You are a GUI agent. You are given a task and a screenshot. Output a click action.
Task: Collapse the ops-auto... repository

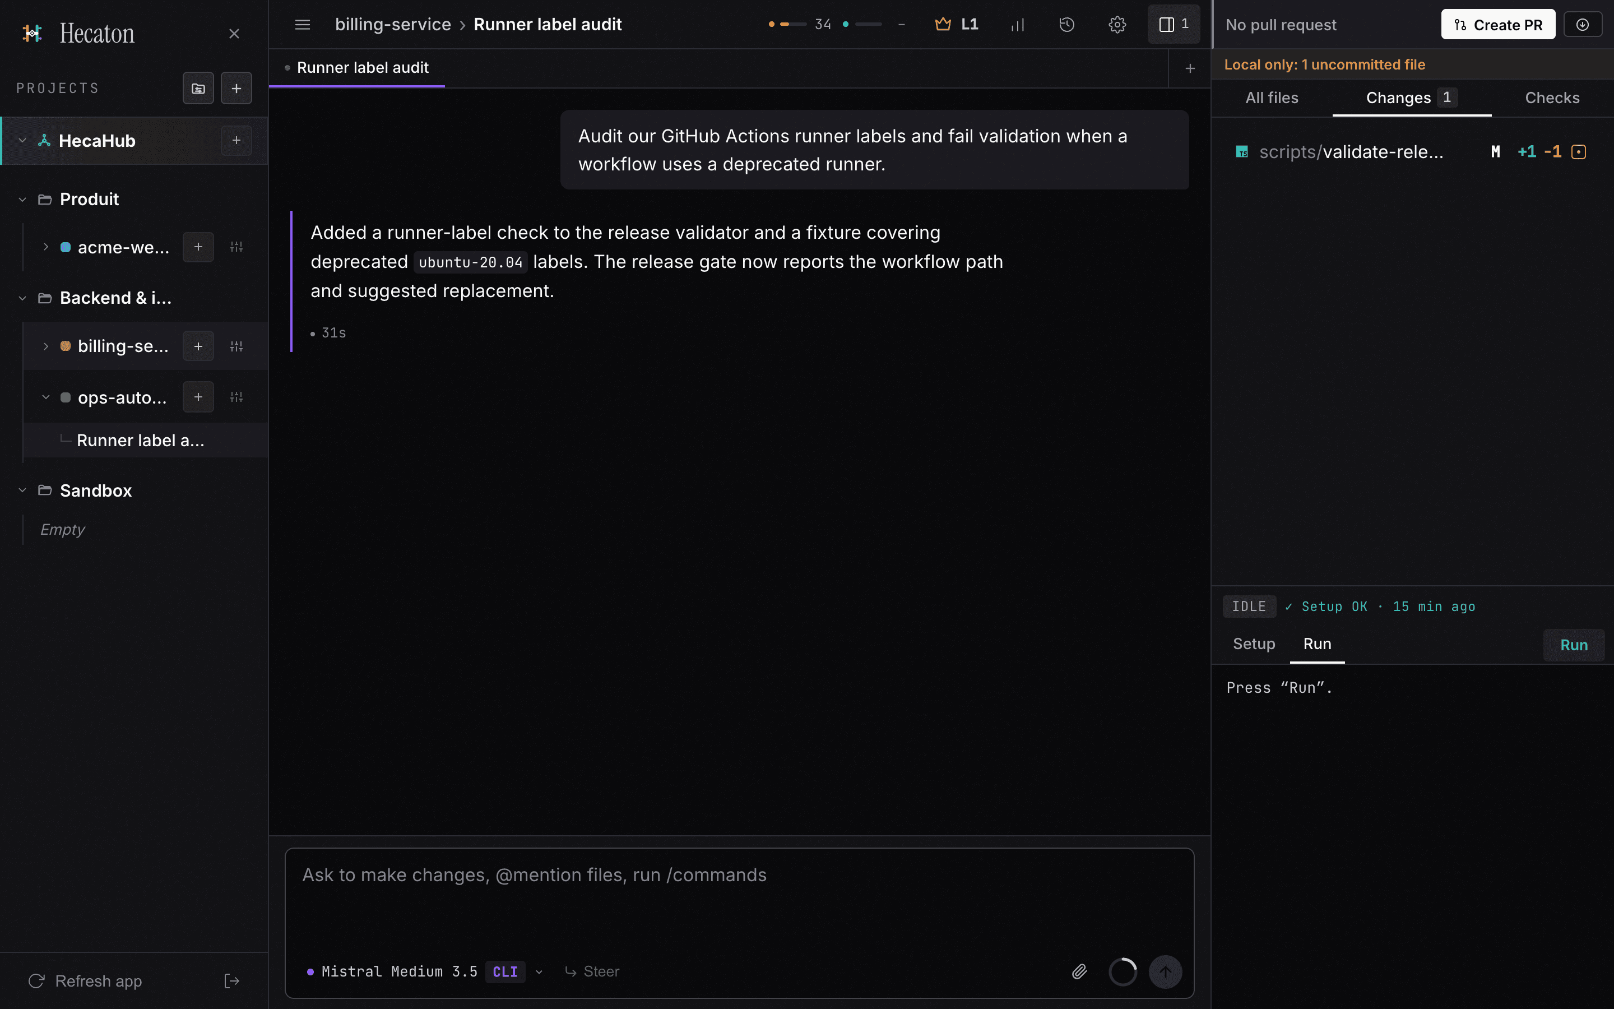pyautogui.click(x=45, y=397)
